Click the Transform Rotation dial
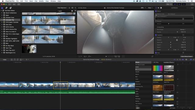This screenshot has width=195, height=110. [x=177, y=40]
